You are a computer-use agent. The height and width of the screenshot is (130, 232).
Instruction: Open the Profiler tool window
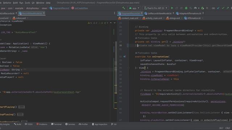pyautogui.click(x=83, y=124)
